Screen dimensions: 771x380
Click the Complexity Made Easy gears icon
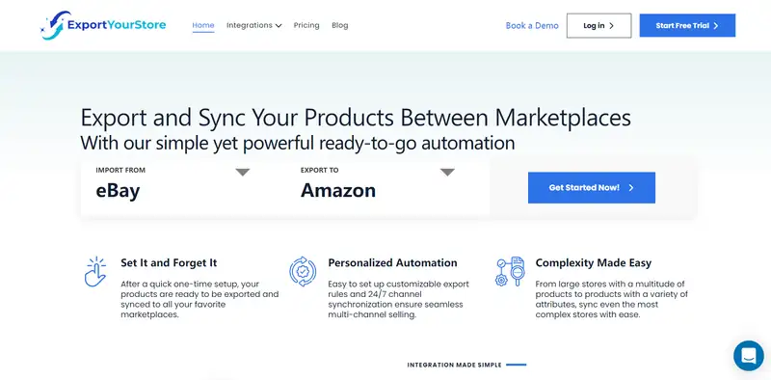(510, 271)
